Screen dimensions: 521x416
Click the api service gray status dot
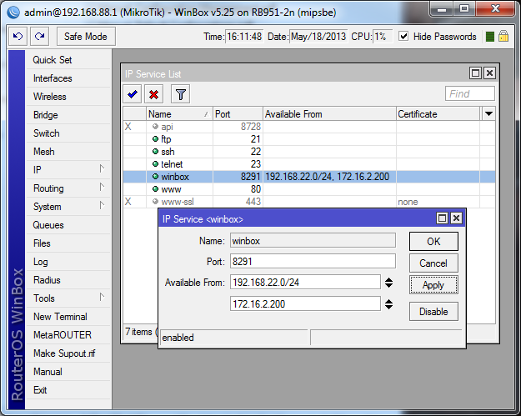coord(155,126)
